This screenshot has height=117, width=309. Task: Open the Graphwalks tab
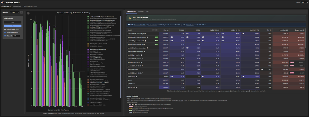click(x=17, y=6)
